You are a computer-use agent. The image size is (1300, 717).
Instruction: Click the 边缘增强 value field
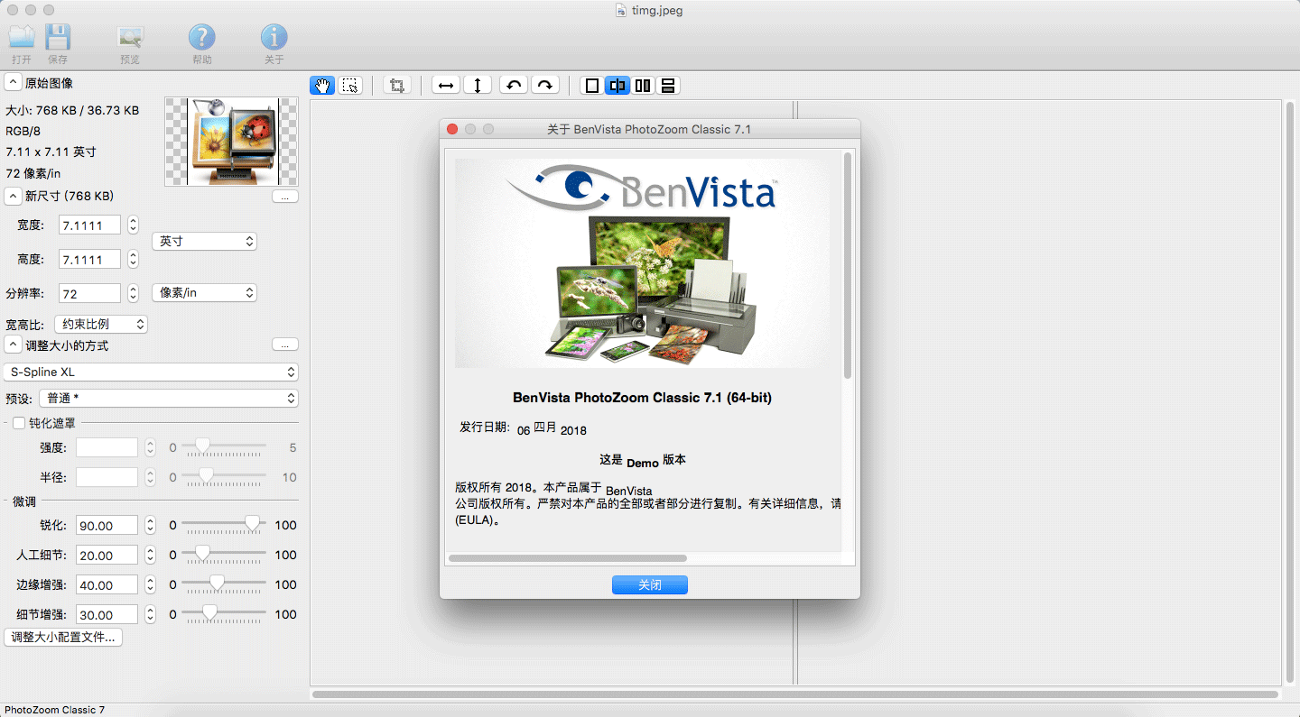tap(107, 585)
